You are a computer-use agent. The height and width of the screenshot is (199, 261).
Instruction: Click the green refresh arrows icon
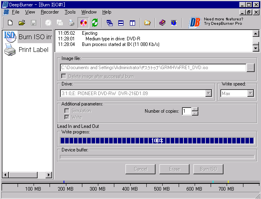pyautogui.click(x=95, y=23)
